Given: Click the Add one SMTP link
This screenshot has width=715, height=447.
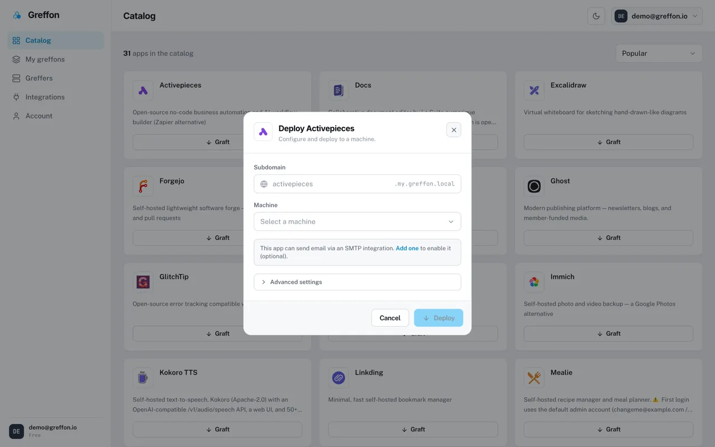Looking at the screenshot, I should (407, 248).
